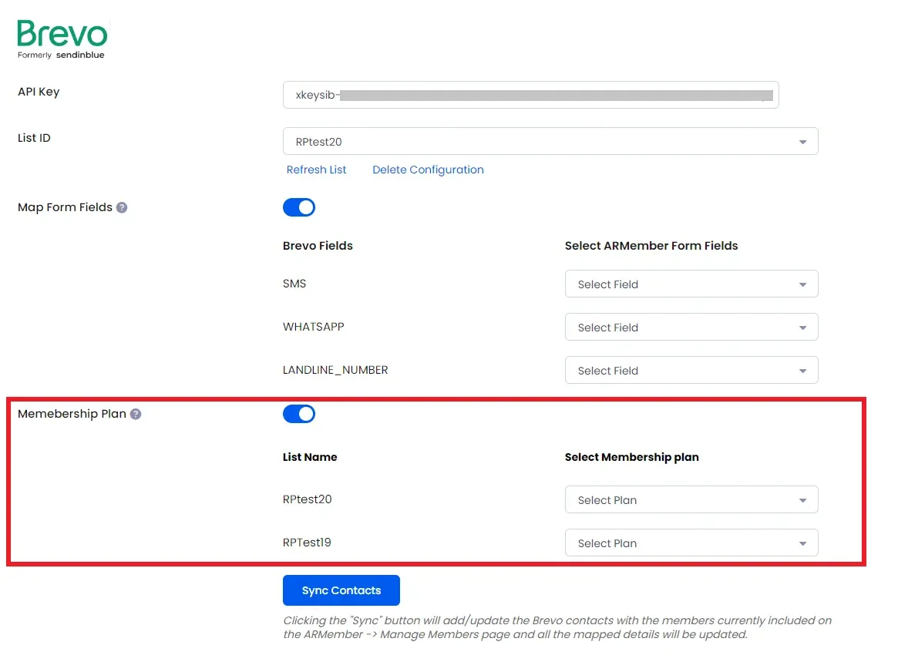Viewport: 898px width, 662px height.
Task: Open help tooltip for Map Form Fields
Action: coord(122,208)
